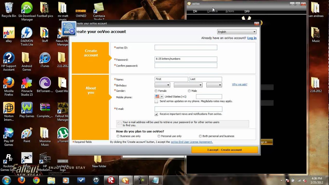Click the Last name field

click(x=205, y=79)
